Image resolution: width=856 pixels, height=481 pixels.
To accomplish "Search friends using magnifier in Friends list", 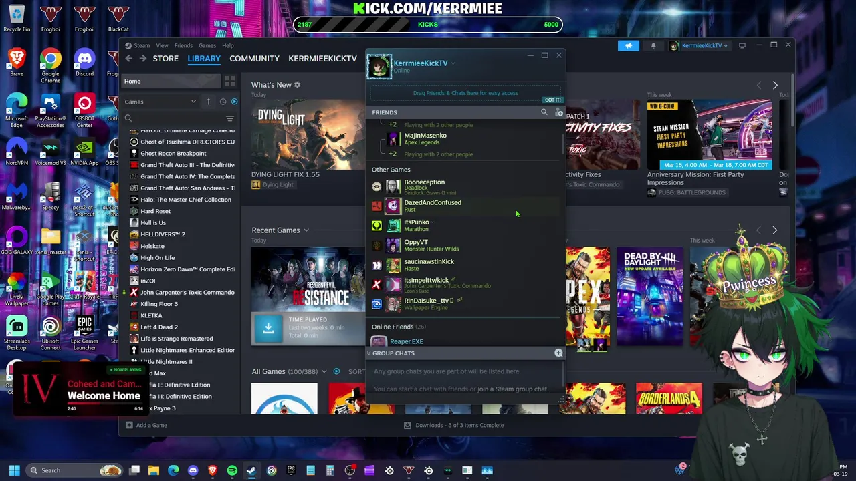I will (544, 112).
